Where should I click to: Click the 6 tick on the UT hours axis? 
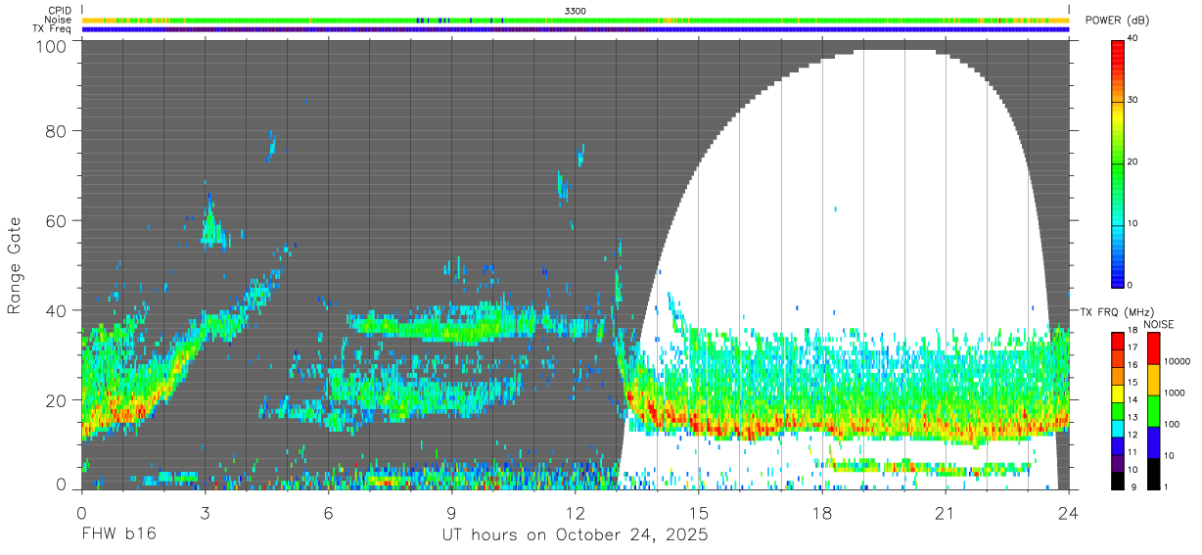coord(329,512)
